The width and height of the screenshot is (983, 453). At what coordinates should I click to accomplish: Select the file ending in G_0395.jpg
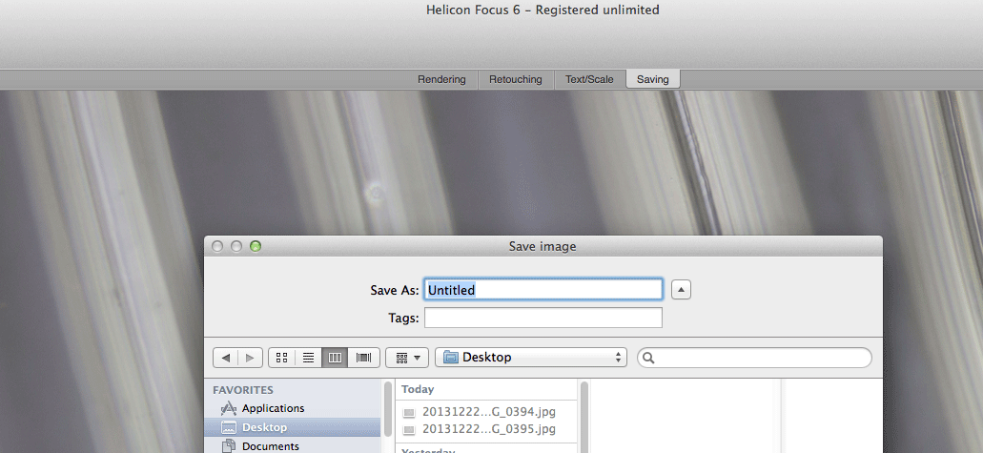tap(486, 429)
